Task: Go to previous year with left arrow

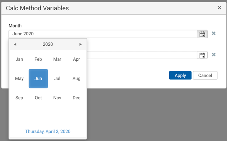Action: [15, 44]
